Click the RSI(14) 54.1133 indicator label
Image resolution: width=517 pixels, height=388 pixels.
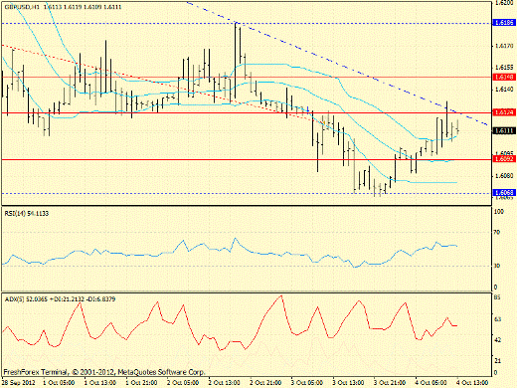click(x=27, y=213)
